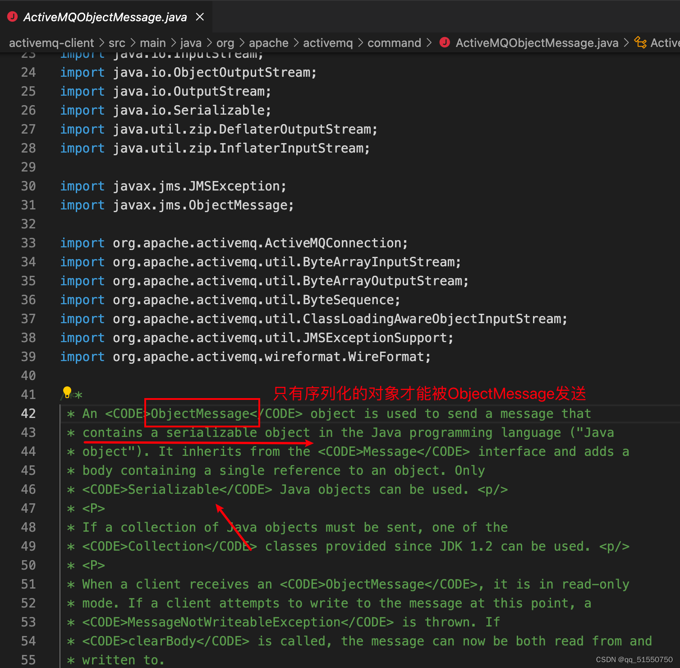Open the src breadcrumb folder
The height and width of the screenshot is (668, 680).
click(117, 43)
